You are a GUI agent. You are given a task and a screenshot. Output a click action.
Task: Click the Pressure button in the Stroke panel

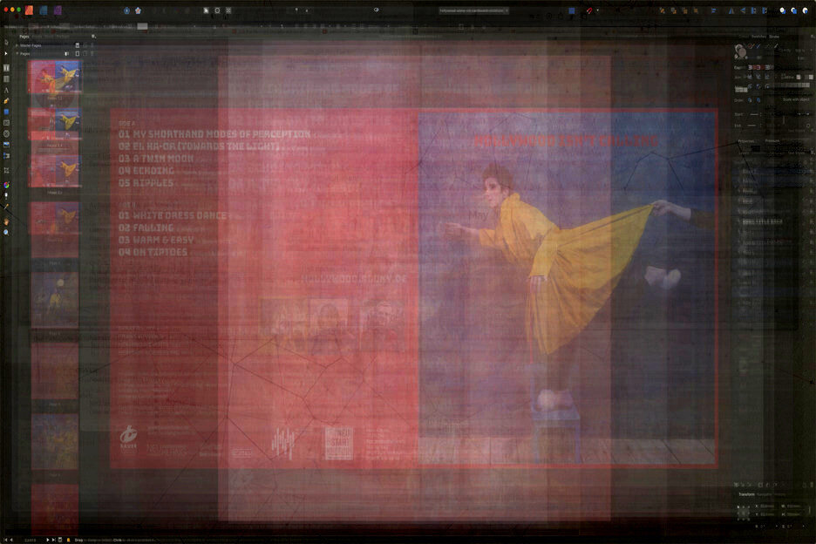pyautogui.click(x=772, y=141)
